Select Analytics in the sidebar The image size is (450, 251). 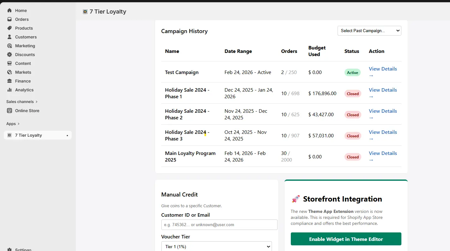(x=24, y=90)
